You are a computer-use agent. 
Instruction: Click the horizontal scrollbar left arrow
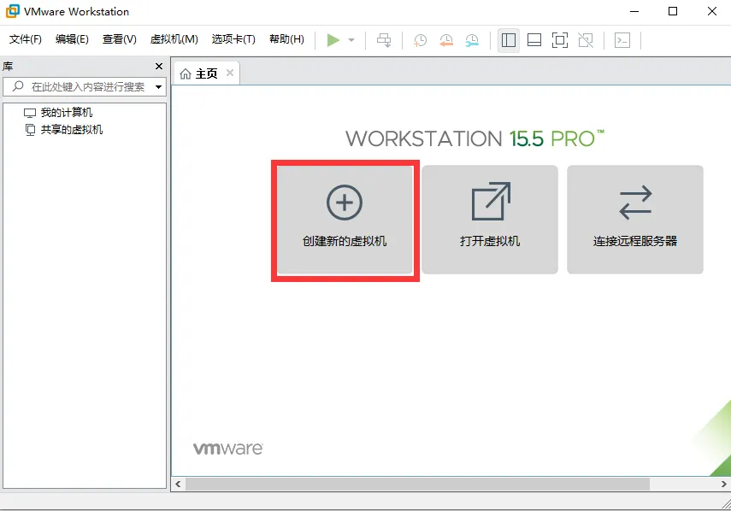coord(178,484)
